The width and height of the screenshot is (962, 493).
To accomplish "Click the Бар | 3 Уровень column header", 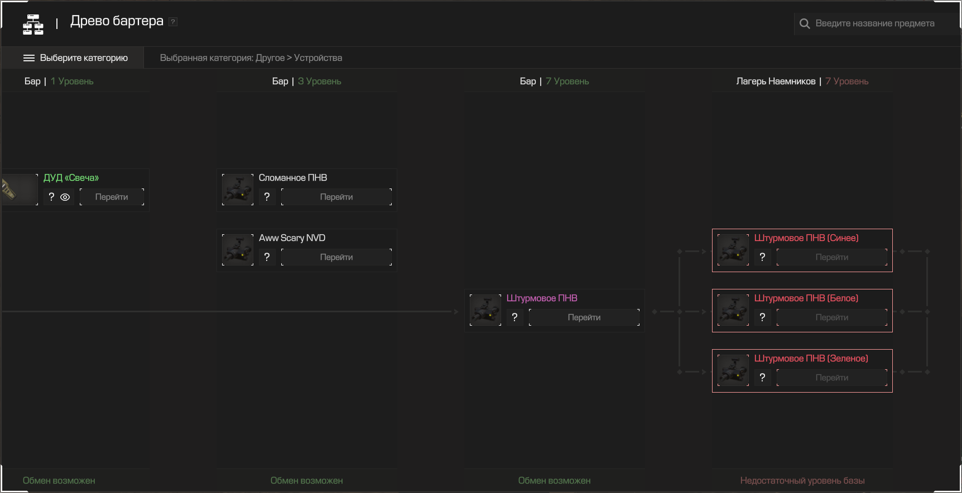I will pyautogui.click(x=307, y=81).
